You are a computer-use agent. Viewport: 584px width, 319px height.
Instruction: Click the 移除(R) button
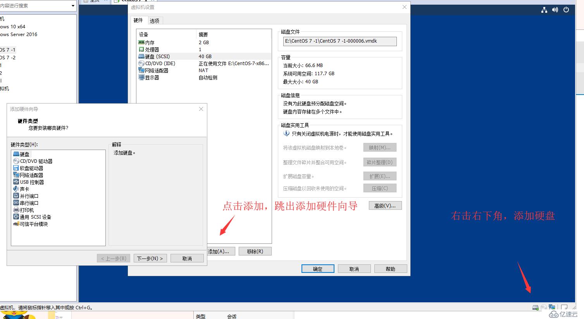[x=255, y=252]
